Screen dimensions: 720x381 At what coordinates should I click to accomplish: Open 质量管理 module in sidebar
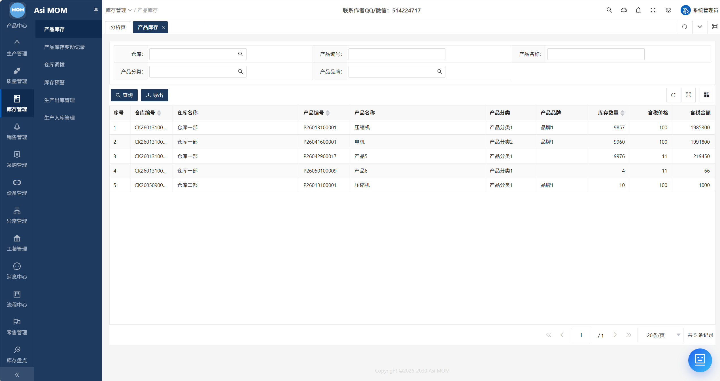tap(17, 76)
